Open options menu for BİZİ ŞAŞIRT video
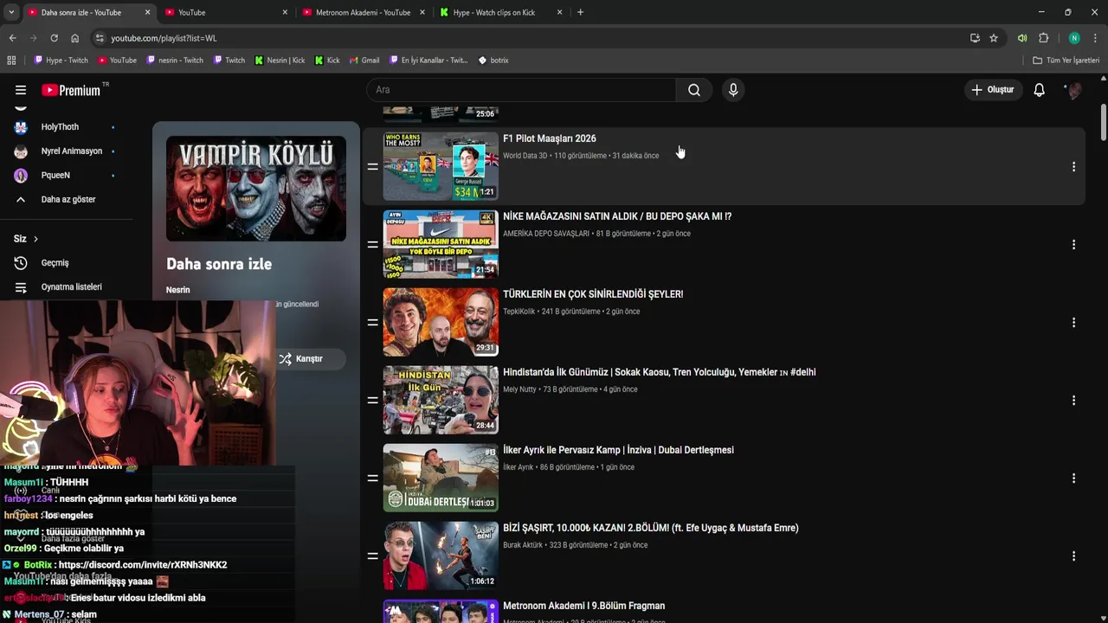The image size is (1108, 623). click(1073, 556)
